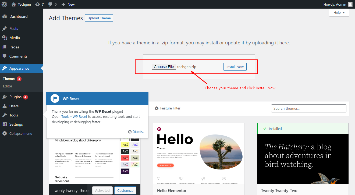Click the Twenty Twenty-Two theme name
This screenshot has width=355, height=195.
[x=279, y=191]
